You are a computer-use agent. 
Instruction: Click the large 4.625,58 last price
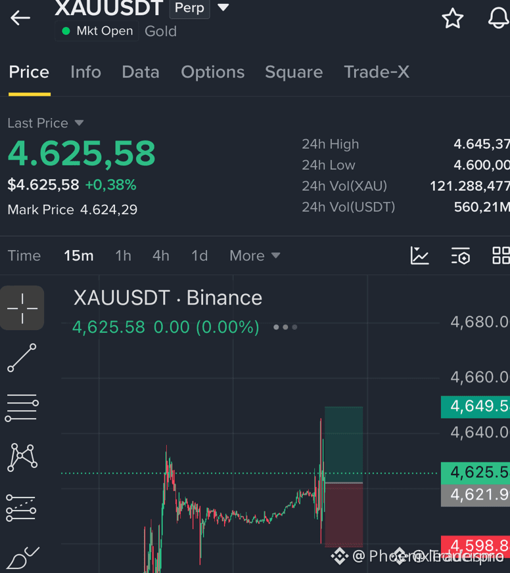[x=81, y=154]
